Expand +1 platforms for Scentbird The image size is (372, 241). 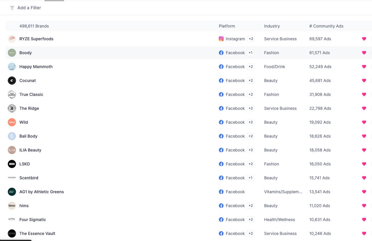click(250, 178)
